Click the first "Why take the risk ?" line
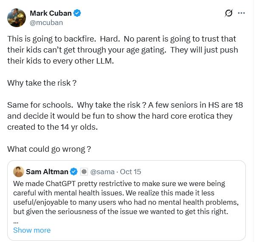 [x=42, y=83]
